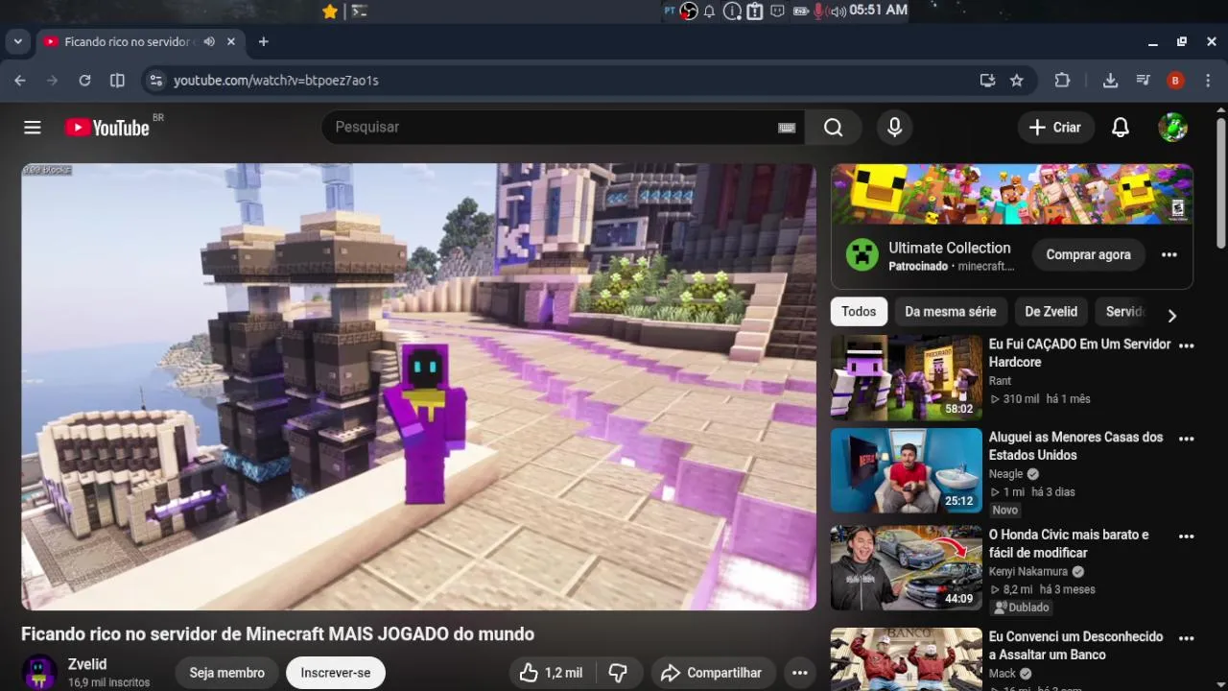This screenshot has width=1228, height=691.
Task: Open options for Eu Convenci um Desconhecido video
Action: (1187, 638)
